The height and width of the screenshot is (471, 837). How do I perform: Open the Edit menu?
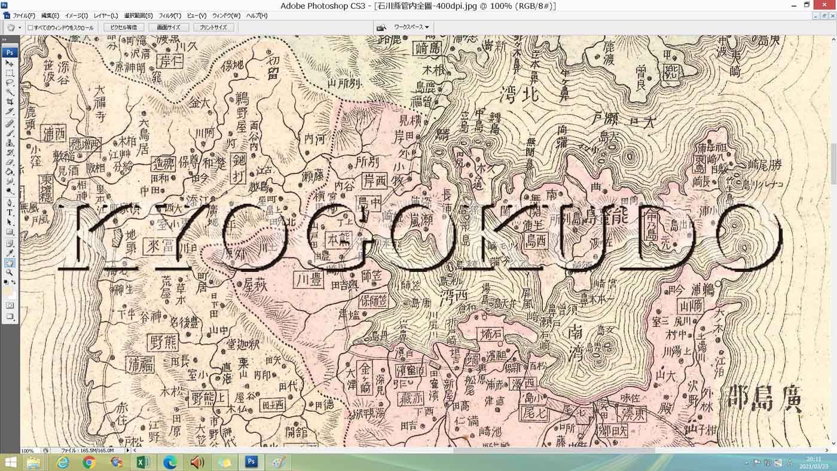click(50, 16)
